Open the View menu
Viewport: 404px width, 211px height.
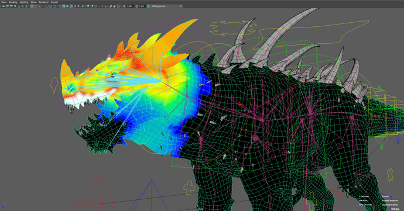click(4, 2)
